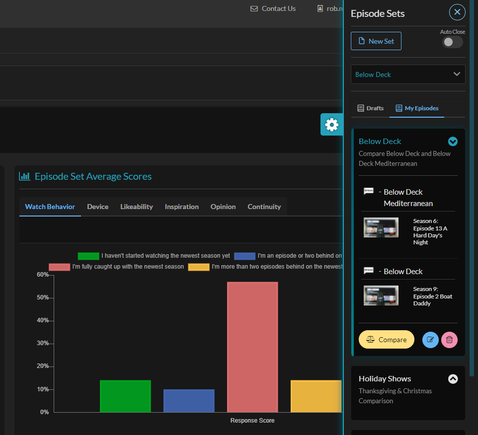Create a New Set
The height and width of the screenshot is (435, 478).
[376, 41]
